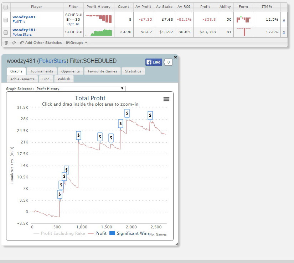Click the refresh icon beside the trash icon
This screenshot has height=263, width=294.
pos(14,42)
